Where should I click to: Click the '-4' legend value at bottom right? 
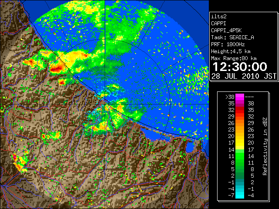[251, 195]
